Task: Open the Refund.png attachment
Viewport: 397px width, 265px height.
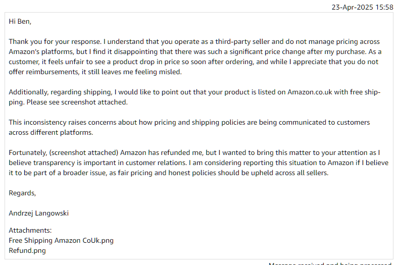Action: tap(27, 250)
